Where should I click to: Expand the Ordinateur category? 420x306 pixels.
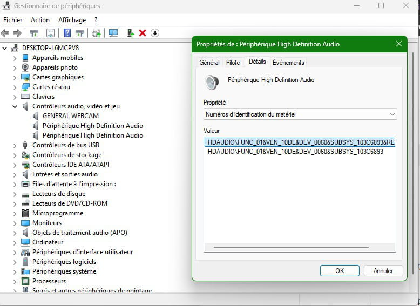pos(15,243)
